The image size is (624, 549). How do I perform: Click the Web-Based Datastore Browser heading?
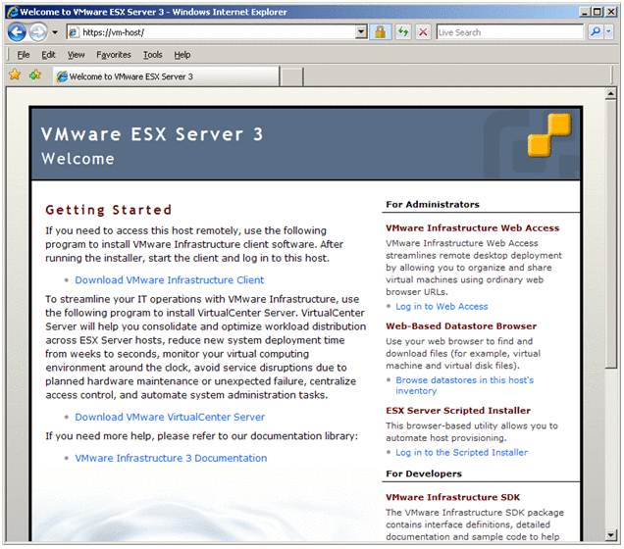pyautogui.click(x=461, y=326)
